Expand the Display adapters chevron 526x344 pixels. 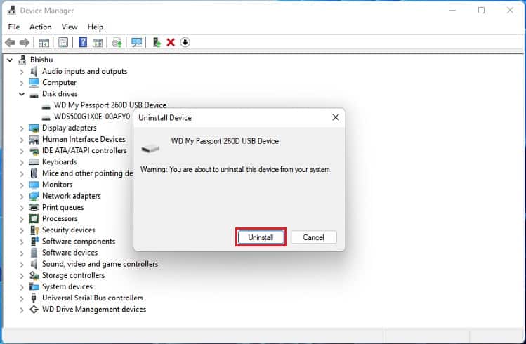pyautogui.click(x=22, y=128)
